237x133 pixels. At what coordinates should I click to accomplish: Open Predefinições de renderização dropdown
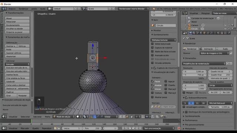pos(204,64)
